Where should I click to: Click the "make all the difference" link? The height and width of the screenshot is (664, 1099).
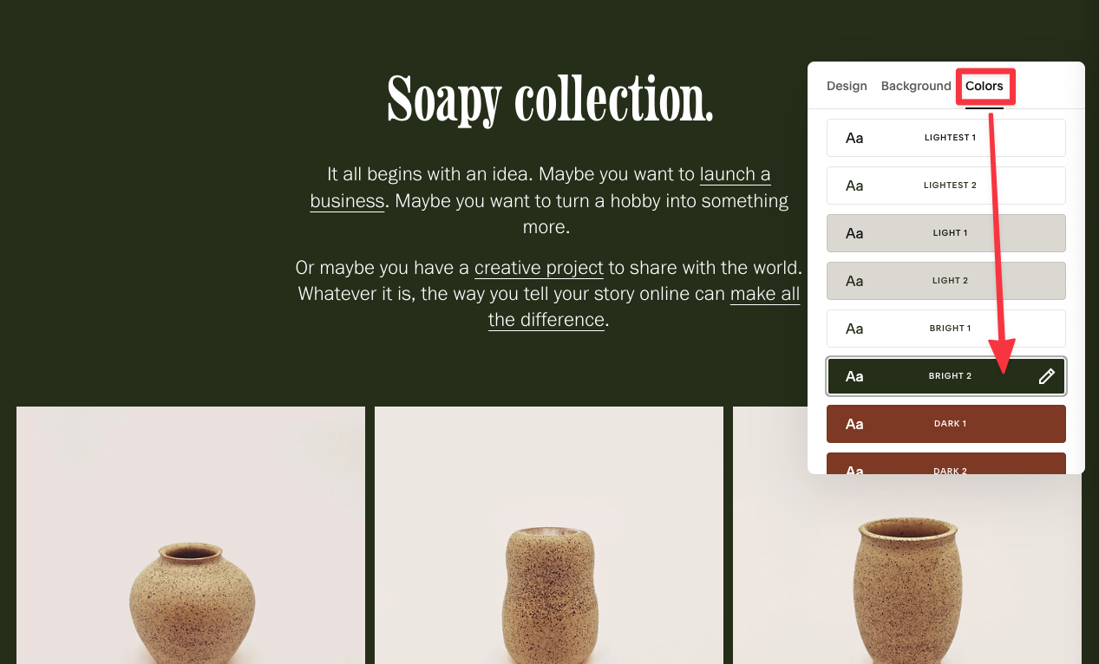tap(644, 307)
